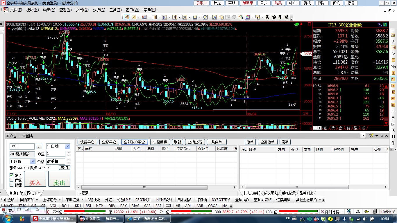
Task: Click the settings tools icon in account bar
Action: pos(371,135)
